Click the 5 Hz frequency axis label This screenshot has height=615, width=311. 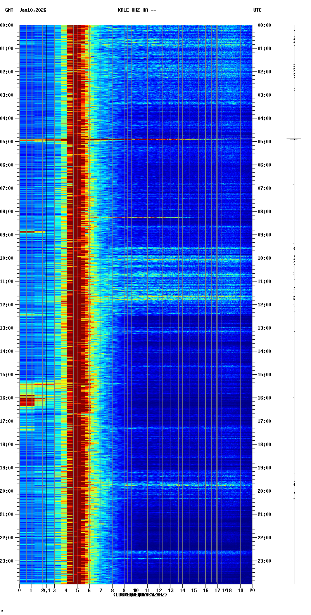(78, 591)
